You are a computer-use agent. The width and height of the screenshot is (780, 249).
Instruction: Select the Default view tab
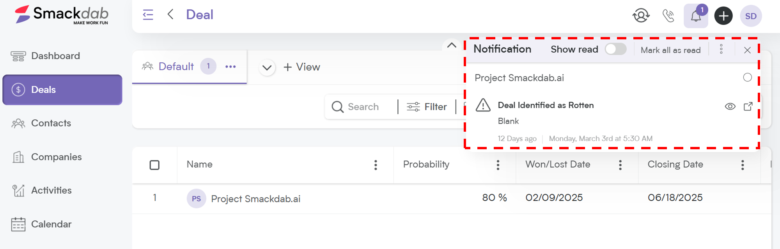pos(176,67)
